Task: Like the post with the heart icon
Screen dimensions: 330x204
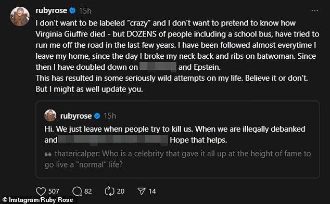Action: (x=41, y=192)
